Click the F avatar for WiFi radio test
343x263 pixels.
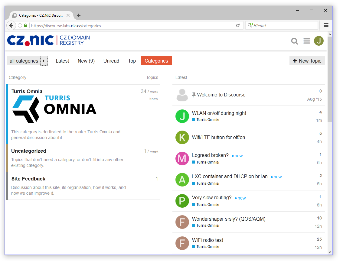click(182, 243)
